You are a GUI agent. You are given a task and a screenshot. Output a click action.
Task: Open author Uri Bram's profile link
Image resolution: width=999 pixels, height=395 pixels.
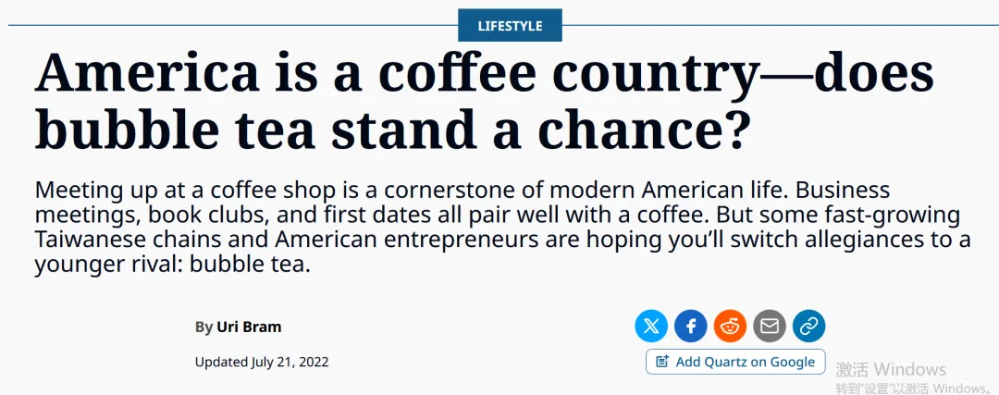(x=249, y=327)
